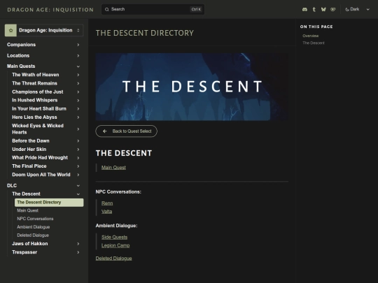
Task: Expand Here Lies the Abyss
Action: tap(45, 117)
